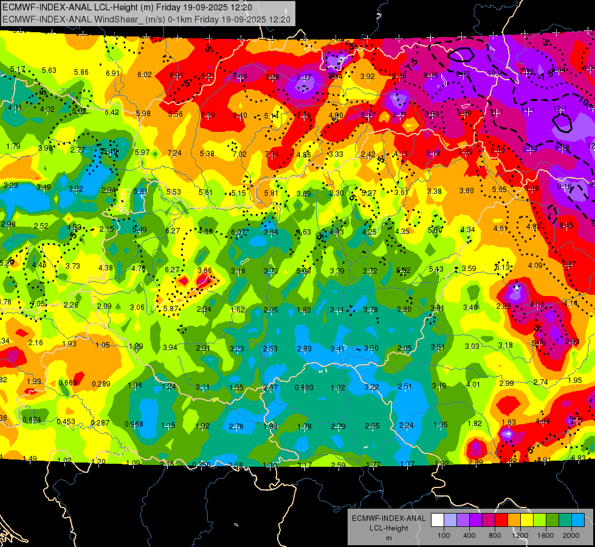Click the wind shear value 8.45

coord(566,225)
